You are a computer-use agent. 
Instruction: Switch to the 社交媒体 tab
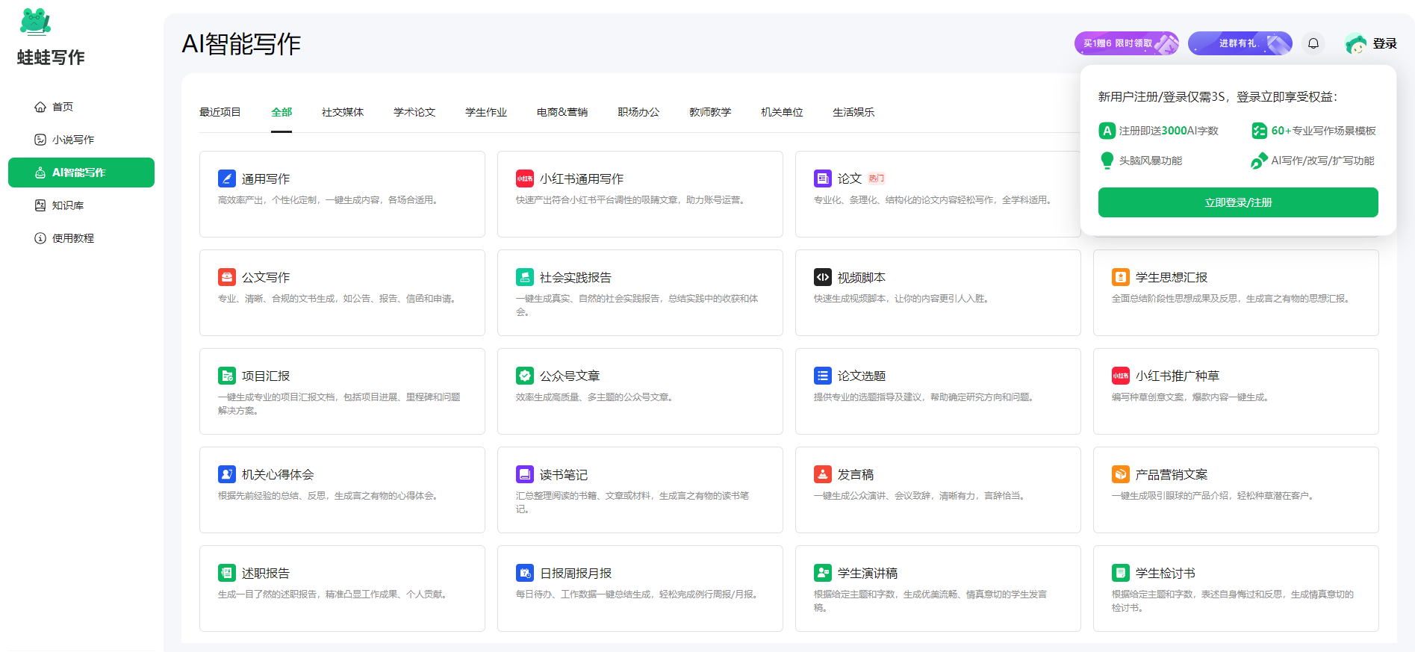(343, 112)
